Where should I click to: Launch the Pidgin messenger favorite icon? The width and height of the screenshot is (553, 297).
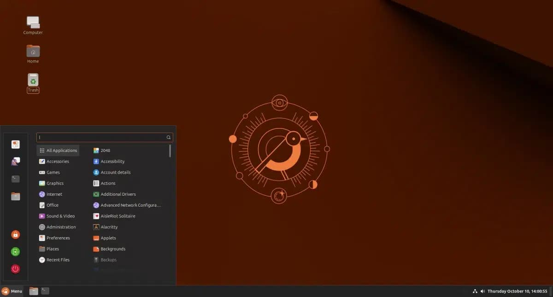click(16, 161)
